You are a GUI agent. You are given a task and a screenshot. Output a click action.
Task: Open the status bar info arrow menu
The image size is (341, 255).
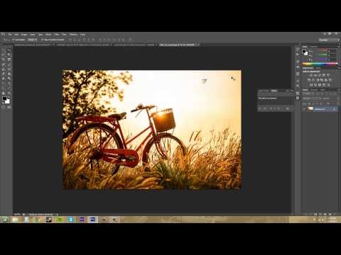[57, 215]
